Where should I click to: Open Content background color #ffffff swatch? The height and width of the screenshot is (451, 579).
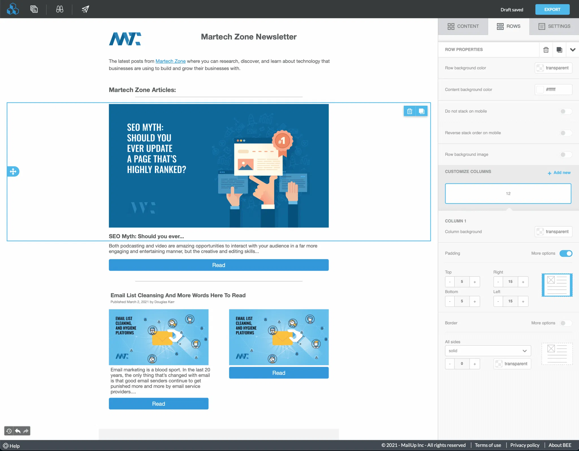pyautogui.click(x=553, y=90)
